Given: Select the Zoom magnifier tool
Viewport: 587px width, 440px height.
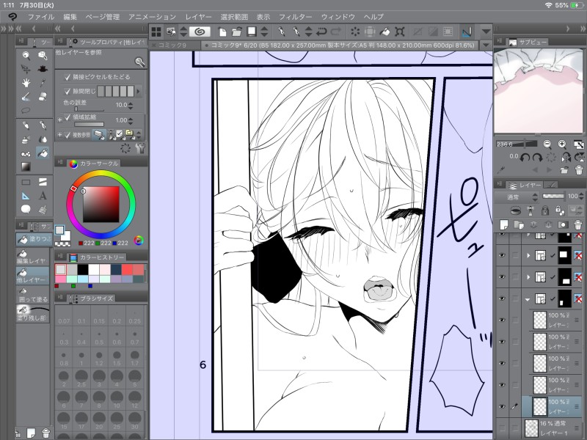Looking at the screenshot, I should [x=26, y=56].
